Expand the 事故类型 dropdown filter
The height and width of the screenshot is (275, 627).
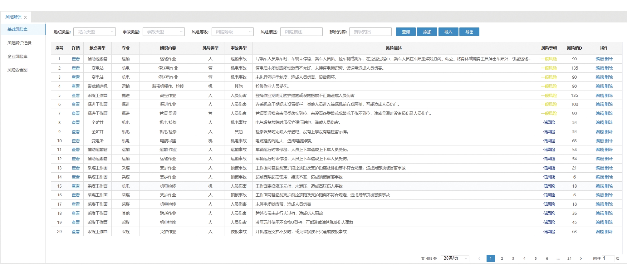pyautogui.click(x=164, y=32)
